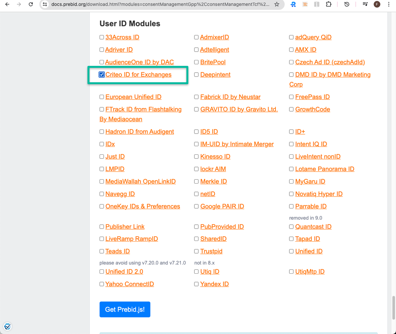Check the 33Across ID checkbox
The image size is (396, 334).
click(102, 37)
